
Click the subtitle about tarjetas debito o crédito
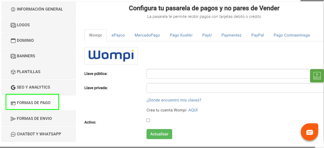204,17
